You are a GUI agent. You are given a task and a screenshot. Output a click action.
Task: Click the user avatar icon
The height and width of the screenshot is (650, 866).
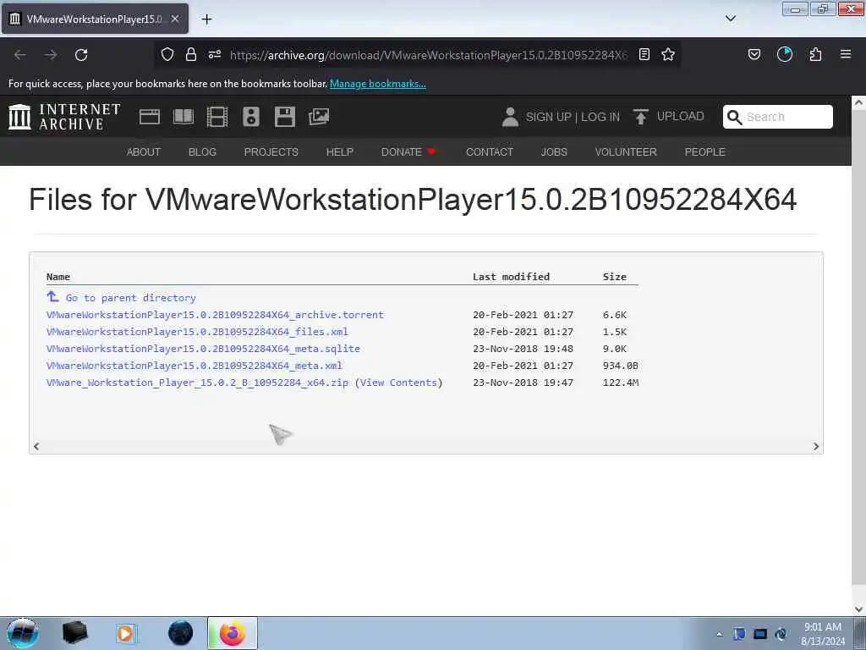tap(510, 117)
